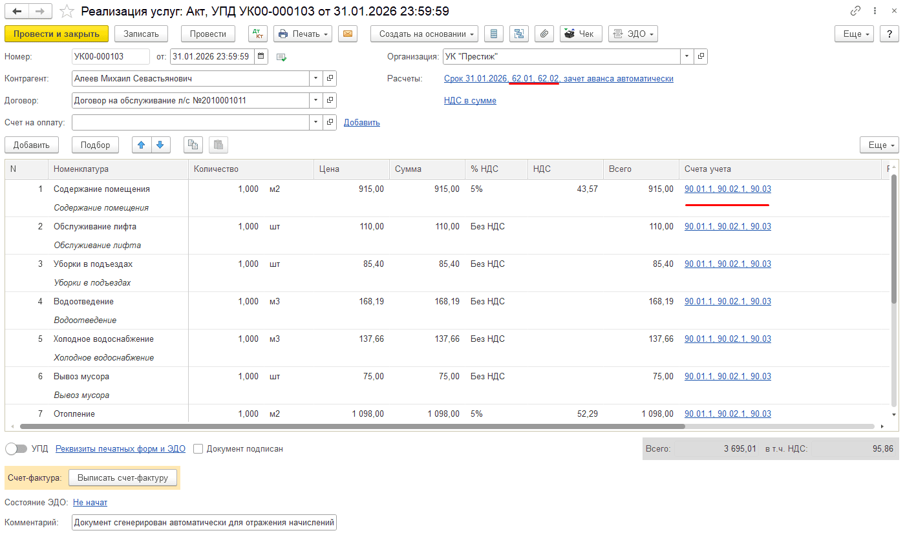Expand the Контрагент dropdown list
905x535 pixels.
coord(315,79)
